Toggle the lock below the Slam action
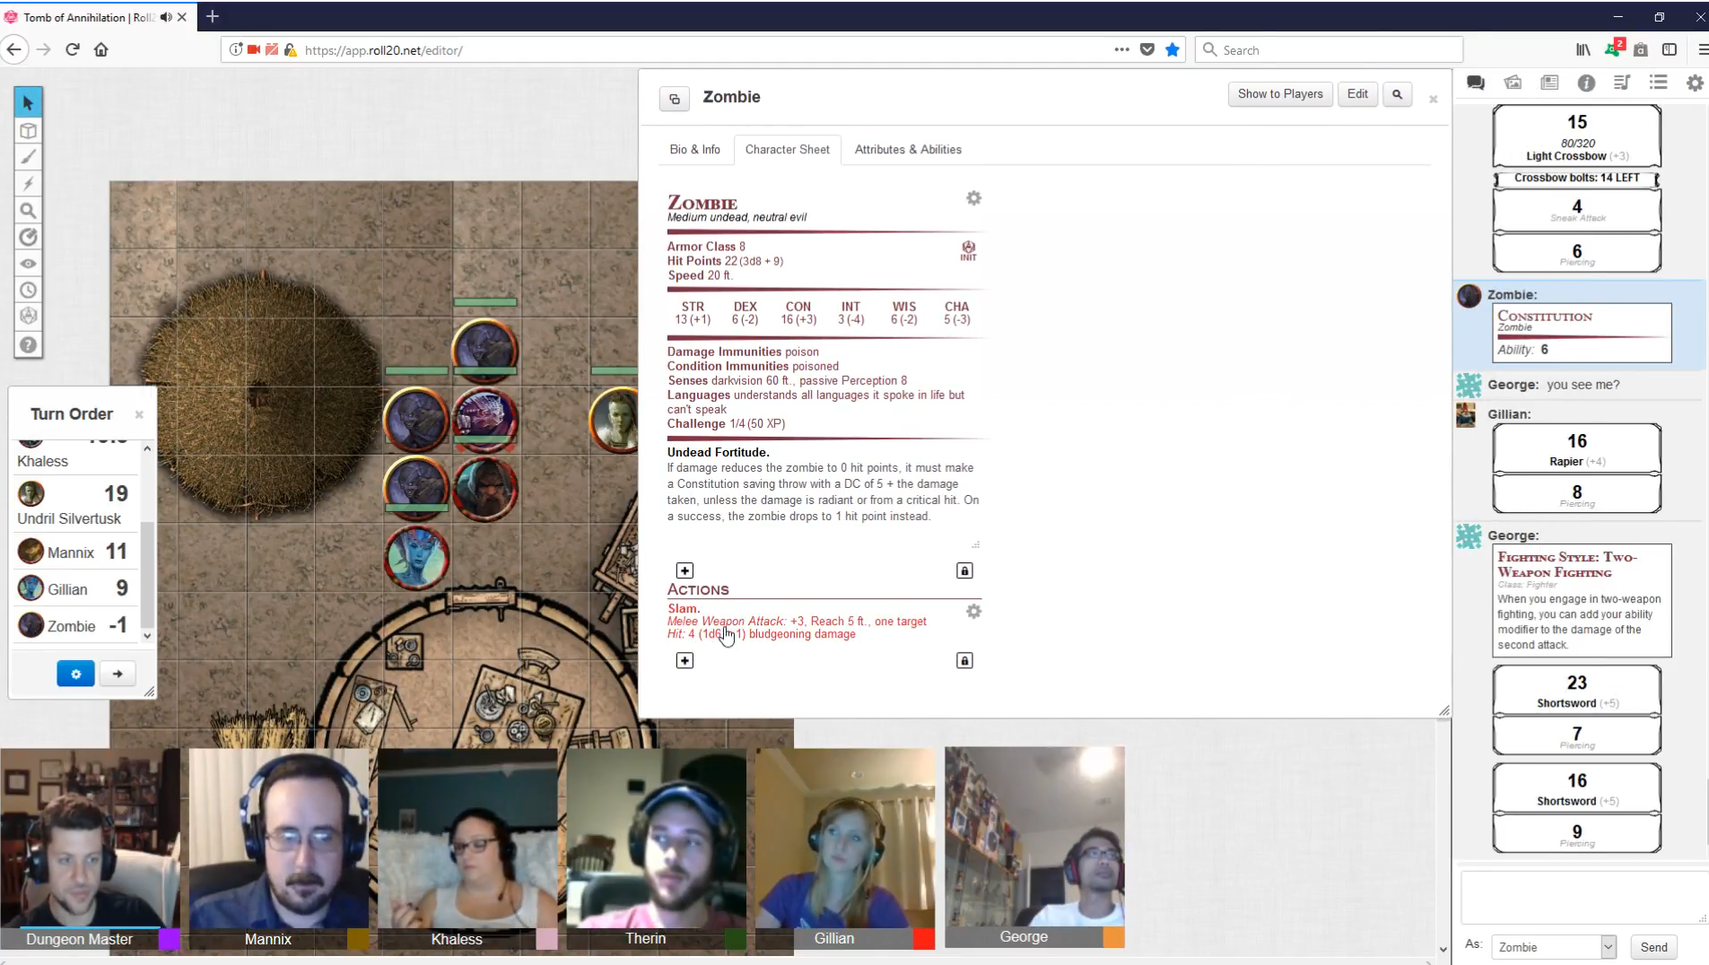 tap(964, 661)
